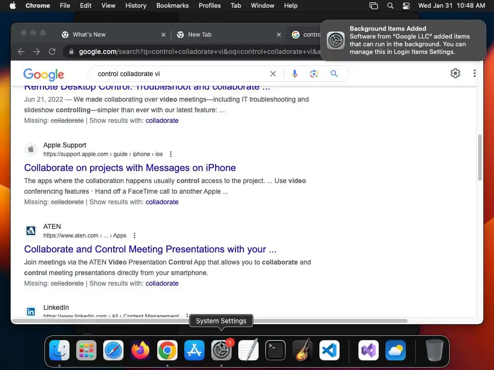This screenshot has width=494, height=370.
Task: Open the App Store from the Dock
Action: click(194, 350)
